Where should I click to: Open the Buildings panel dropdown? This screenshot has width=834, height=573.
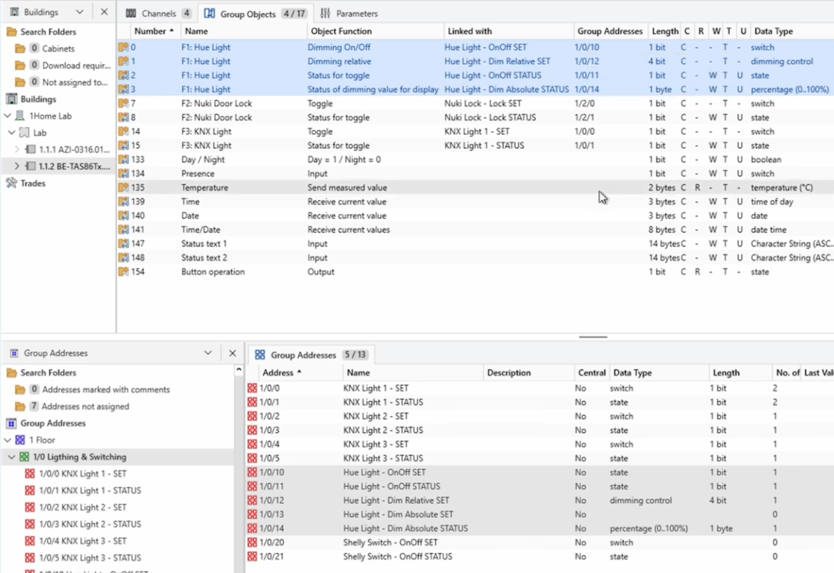click(x=80, y=12)
